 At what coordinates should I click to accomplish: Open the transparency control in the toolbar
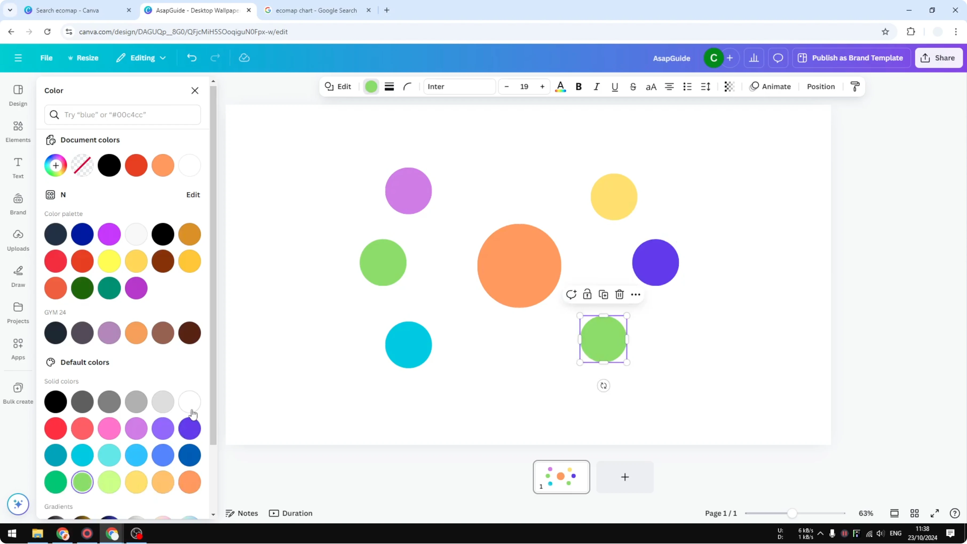point(729,87)
